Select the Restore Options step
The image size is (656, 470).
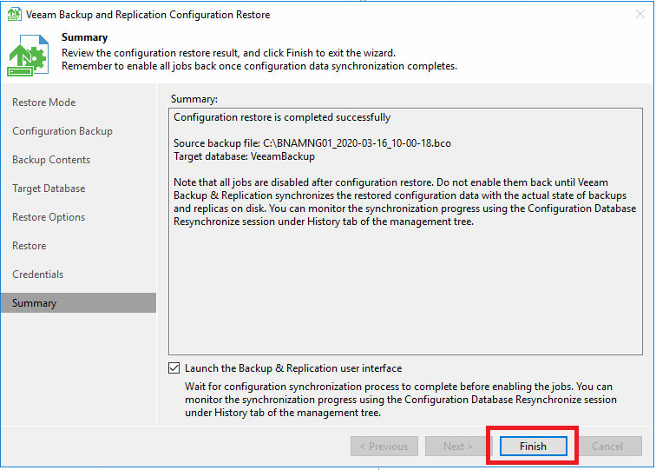(x=49, y=217)
